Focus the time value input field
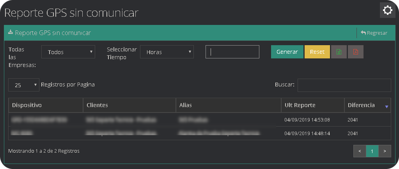Image resolution: width=399 pixels, height=169 pixels. point(232,52)
